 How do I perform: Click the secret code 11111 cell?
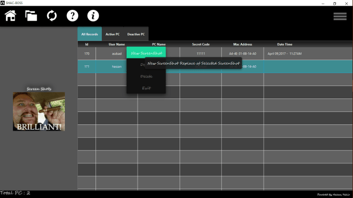tap(201, 53)
